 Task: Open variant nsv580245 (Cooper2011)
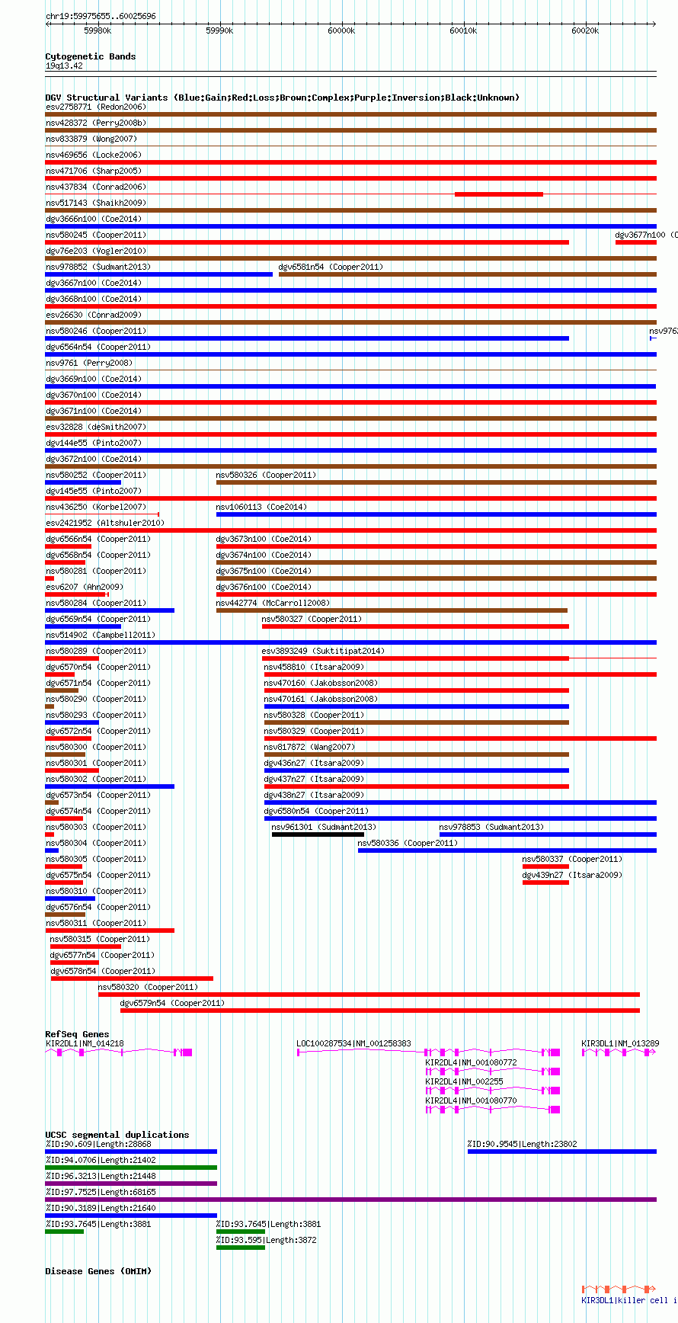(307, 242)
